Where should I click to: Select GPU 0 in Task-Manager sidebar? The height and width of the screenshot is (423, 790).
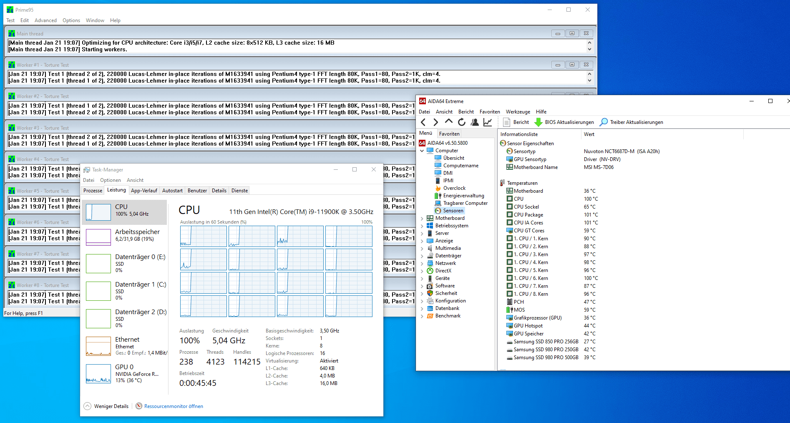[124, 373]
